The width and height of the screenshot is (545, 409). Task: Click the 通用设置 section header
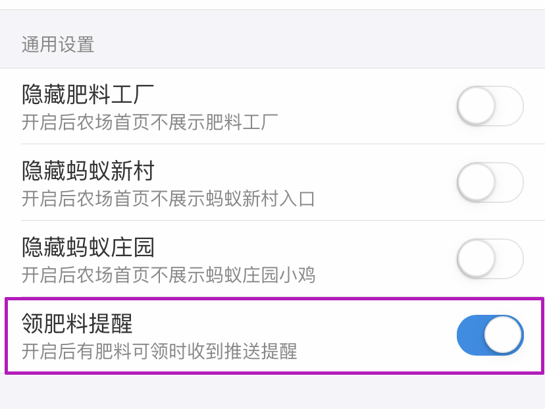[58, 45]
